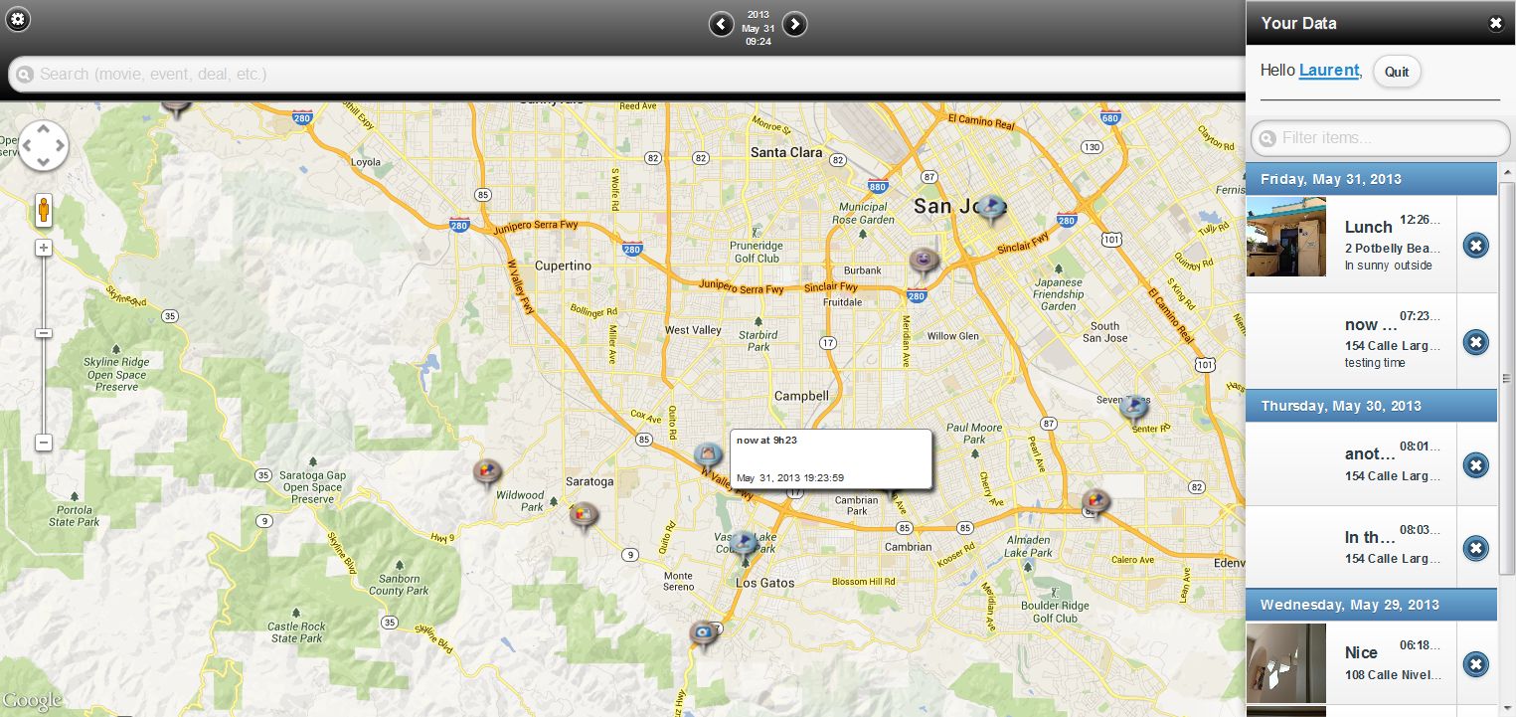The width and height of the screenshot is (1516, 717).
Task: Click the 2013 May 31 date display
Action: 758,28
